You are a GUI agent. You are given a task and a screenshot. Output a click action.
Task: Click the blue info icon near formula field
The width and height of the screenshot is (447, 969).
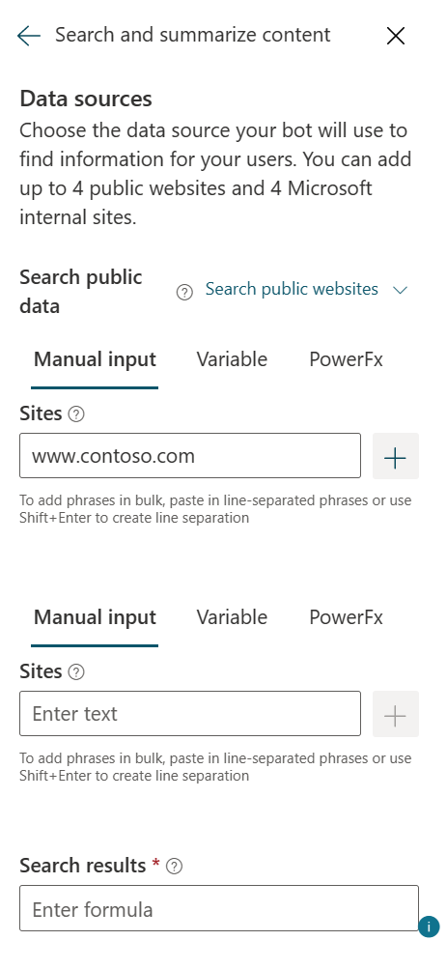click(429, 927)
